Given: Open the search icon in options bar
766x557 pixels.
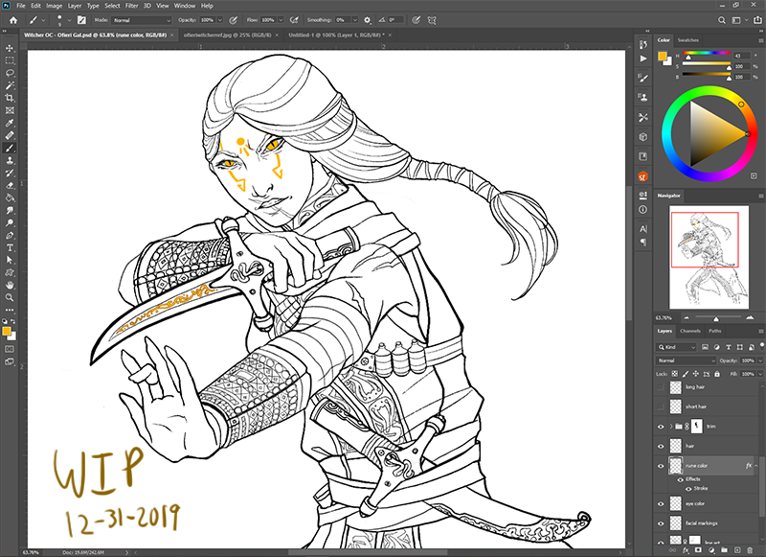Looking at the screenshot, I should [723, 19].
